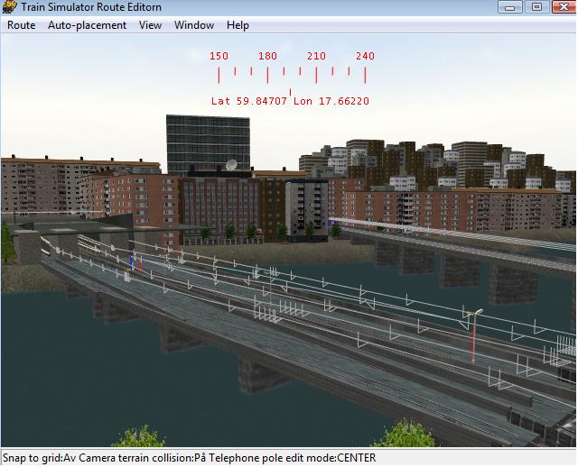Viewport: 578px width, 467px height.
Task: Open the Window menu
Action: click(x=194, y=25)
